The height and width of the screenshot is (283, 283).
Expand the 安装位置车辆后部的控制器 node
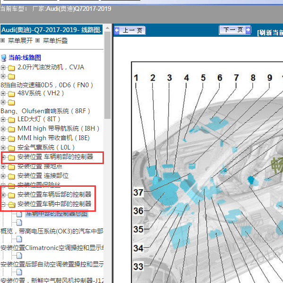point(3,195)
